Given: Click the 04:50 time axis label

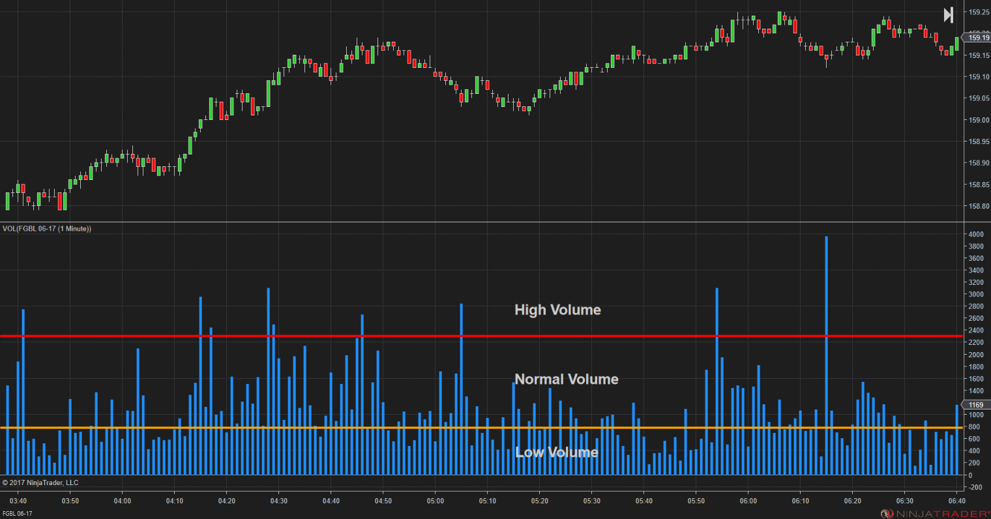Looking at the screenshot, I should pos(383,501).
